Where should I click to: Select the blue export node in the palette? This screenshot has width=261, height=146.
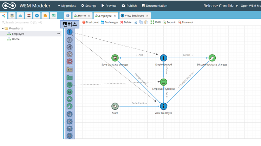tap(70, 122)
